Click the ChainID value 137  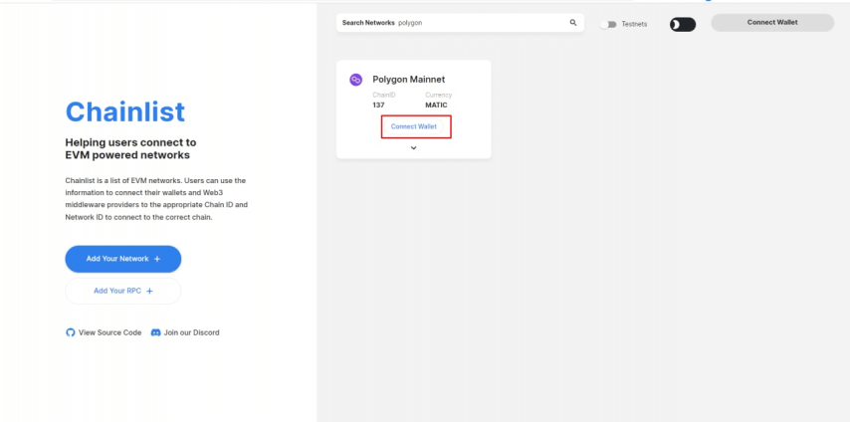(x=378, y=105)
